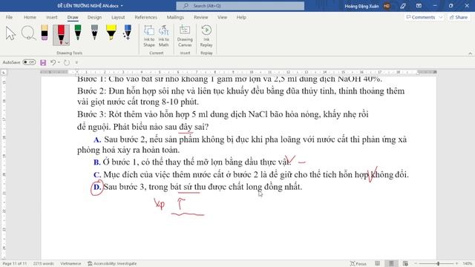
Task: Click the 2215 words count
Action: 43,263
